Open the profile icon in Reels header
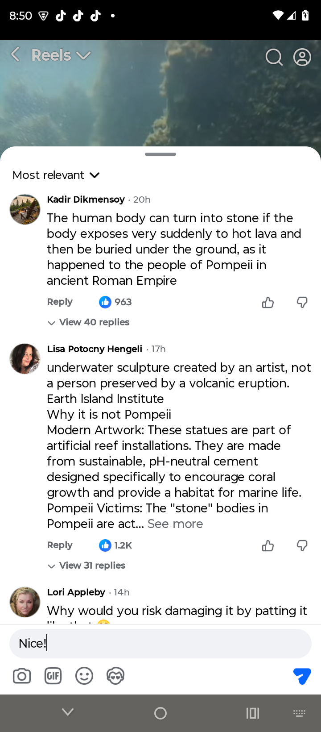Viewport: 321px width, 732px height. tap(302, 57)
